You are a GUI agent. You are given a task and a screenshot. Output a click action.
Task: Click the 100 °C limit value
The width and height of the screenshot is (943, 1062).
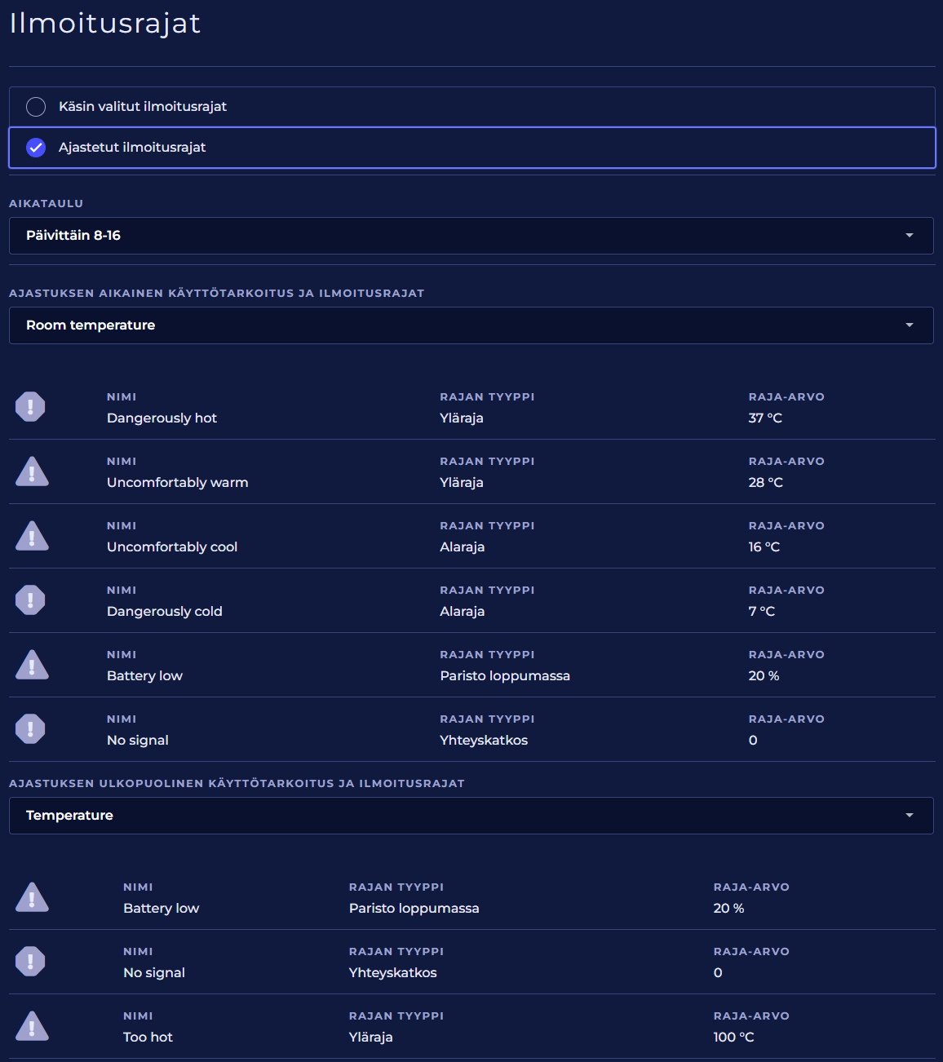tap(733, 1038)
